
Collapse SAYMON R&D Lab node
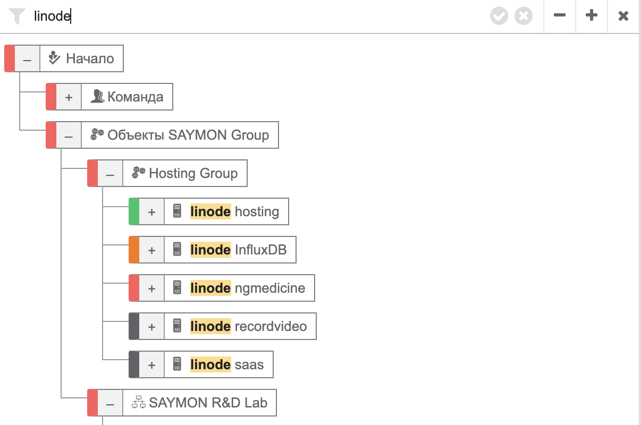point(110,403)
